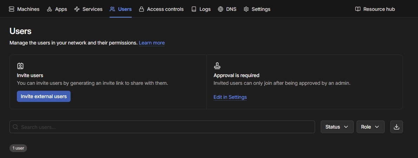Click the Apps icon in top navigation
The height and width of the screenshot is (158, 418).
point(50,9)
